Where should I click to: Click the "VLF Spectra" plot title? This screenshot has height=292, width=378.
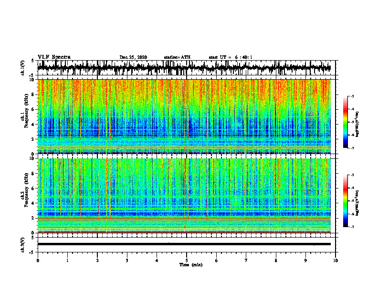(x=54, y=57)
